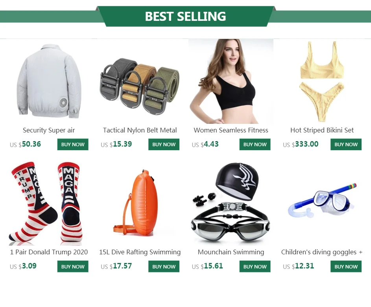Viewport: 371px width, 307px height.
Task: Open the tactical nylon belts product image
Action: (x=140, y=81)
